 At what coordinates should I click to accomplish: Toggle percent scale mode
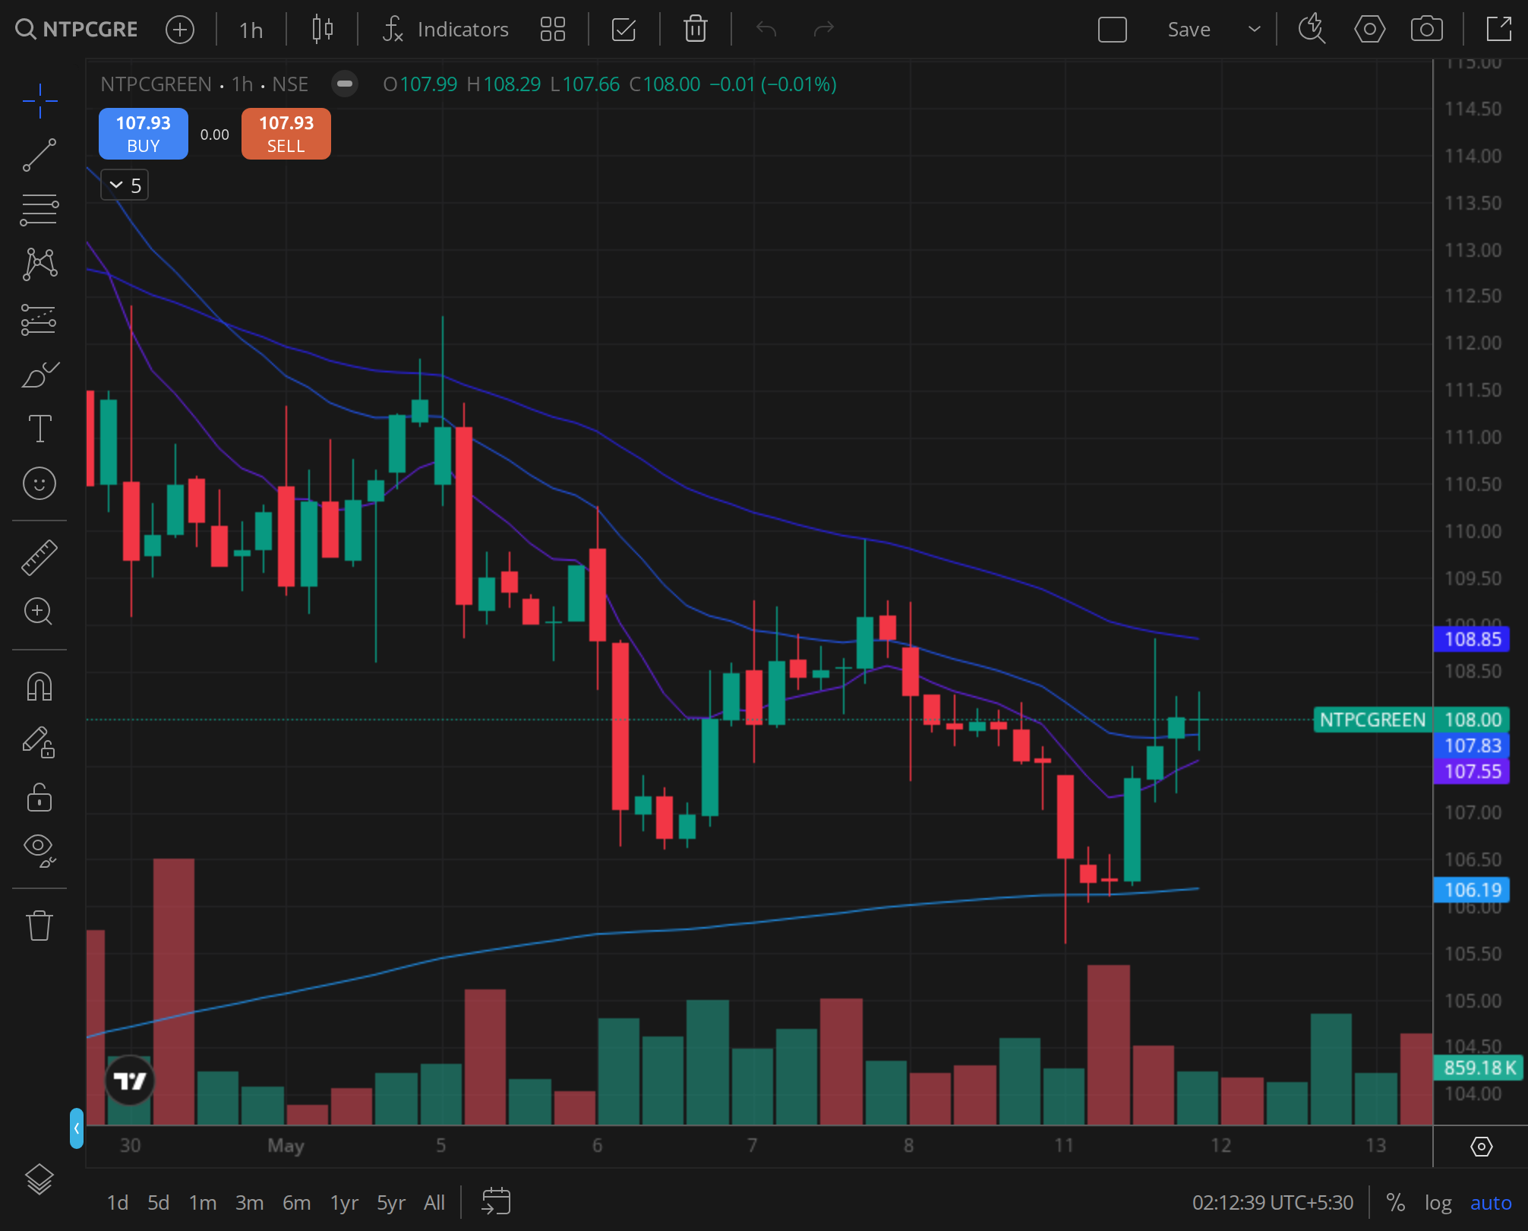click(1395, 1203)
